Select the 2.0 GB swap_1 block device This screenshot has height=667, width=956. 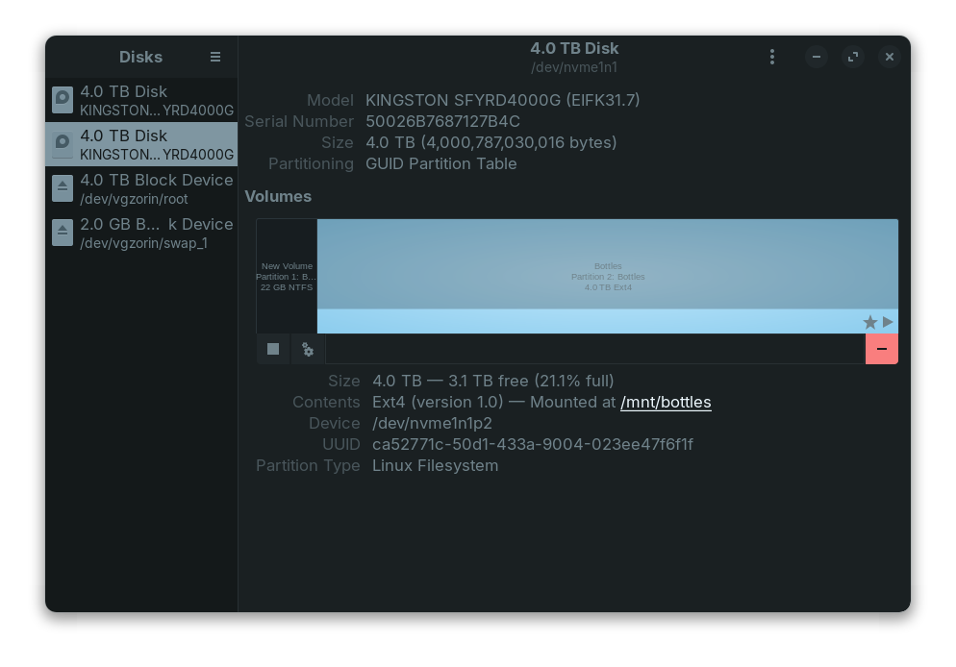pyautogui.click(x=141, y=233)
